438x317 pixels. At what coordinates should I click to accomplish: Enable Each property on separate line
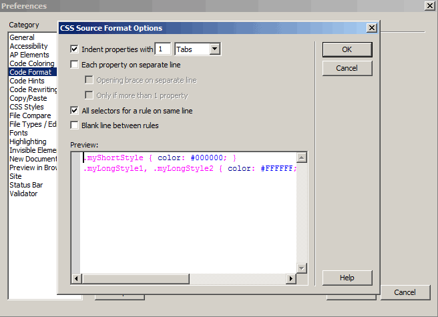pyautogui.click(x=75, y=65)
